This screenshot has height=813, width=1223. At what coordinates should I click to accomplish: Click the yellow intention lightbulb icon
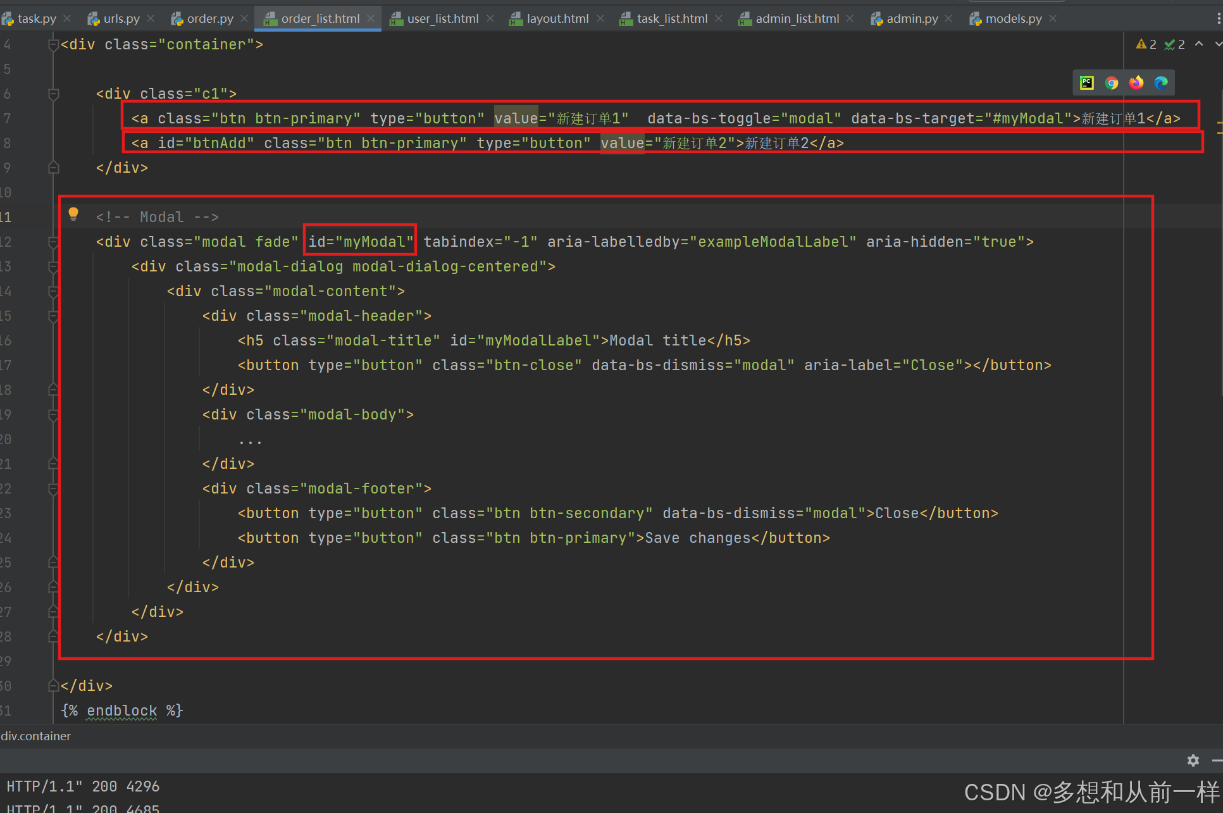73,214
